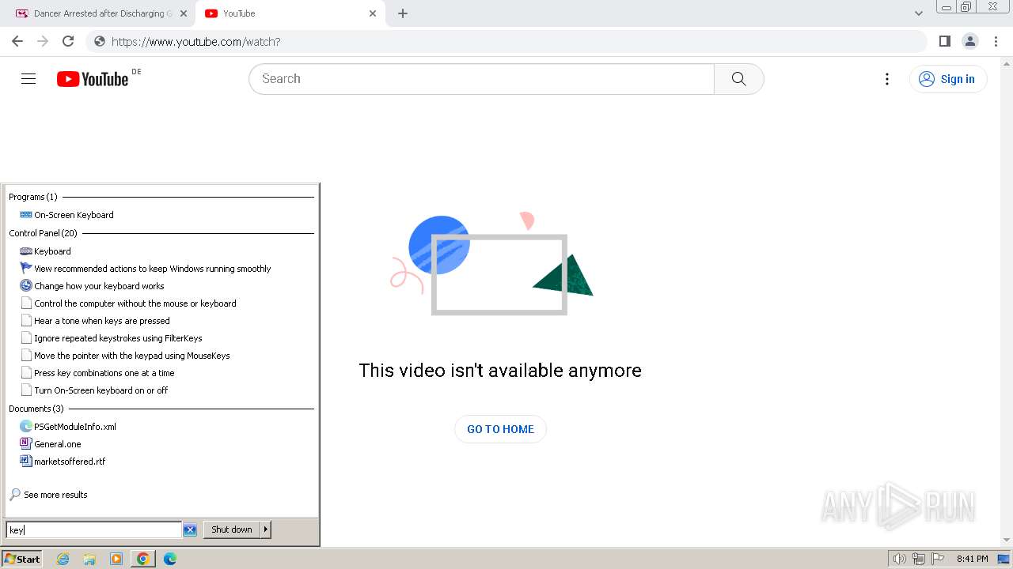Click the Documents (3) group header
1013x569 pixels.
point(36,409)
